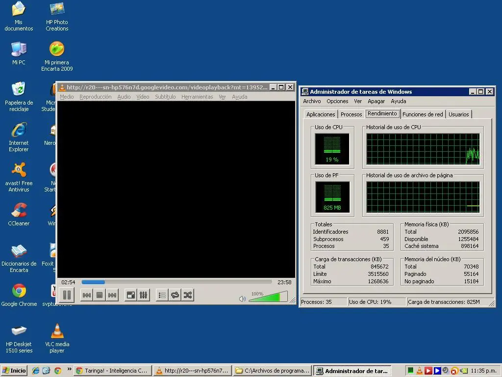Open the Subtítulo menu
This screenshot has height=377, width=502.
coord(165,97)
